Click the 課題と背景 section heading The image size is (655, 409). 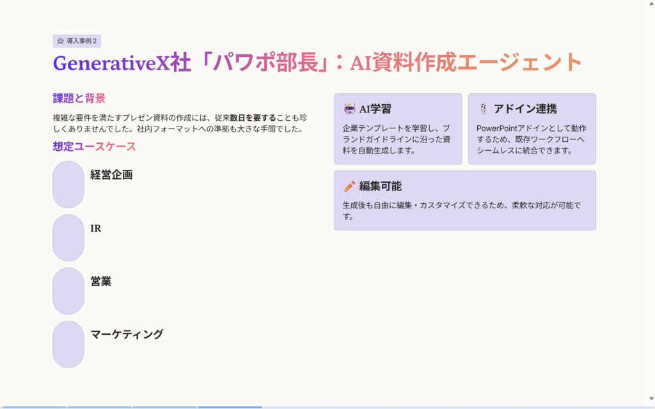point(79,98)
